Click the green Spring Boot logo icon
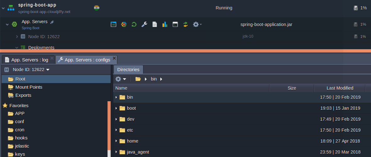Viewport: 371px width, 157px height. coord(14,24)
